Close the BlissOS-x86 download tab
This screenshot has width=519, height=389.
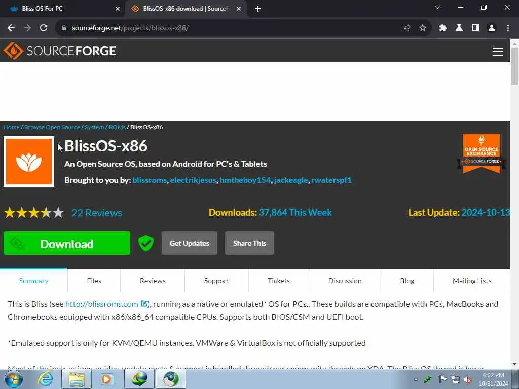tap(239, 9)
